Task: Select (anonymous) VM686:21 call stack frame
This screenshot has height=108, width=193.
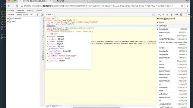Action: 173,32
